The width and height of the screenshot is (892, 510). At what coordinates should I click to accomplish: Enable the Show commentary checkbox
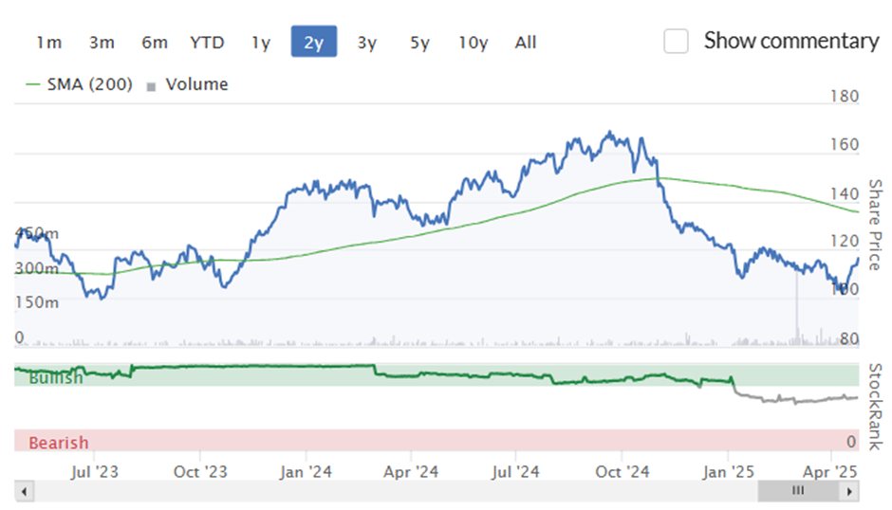click(676, 41)
